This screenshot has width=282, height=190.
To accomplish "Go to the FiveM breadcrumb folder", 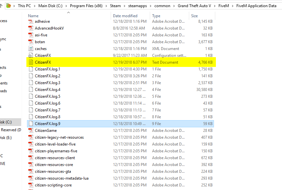I will 224,6.
